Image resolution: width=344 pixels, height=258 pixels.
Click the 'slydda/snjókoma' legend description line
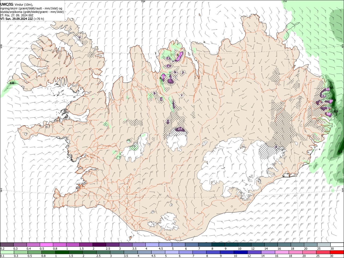pos(32,12)
